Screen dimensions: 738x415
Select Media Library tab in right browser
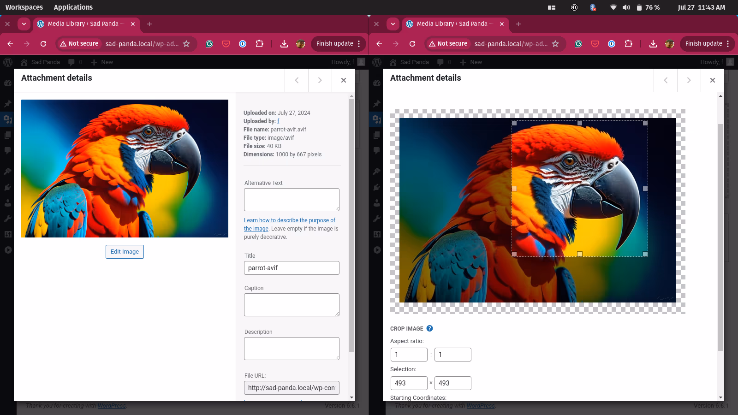(455, 24)
